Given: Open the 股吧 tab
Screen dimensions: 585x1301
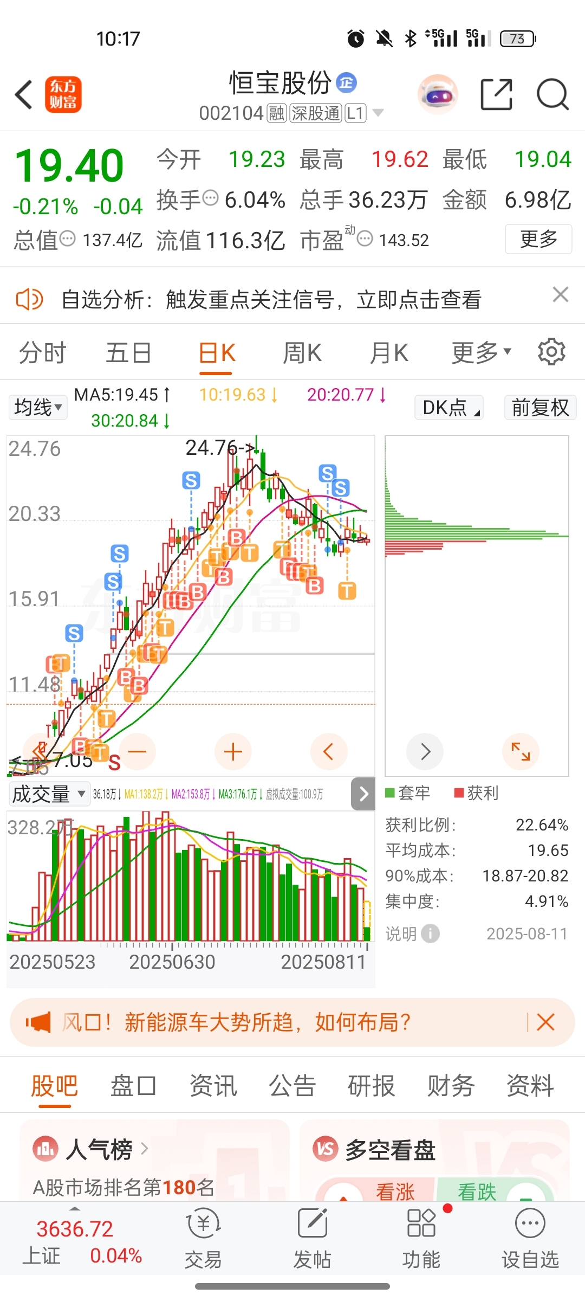Looking at the screenshot, I should (54, 1086).
